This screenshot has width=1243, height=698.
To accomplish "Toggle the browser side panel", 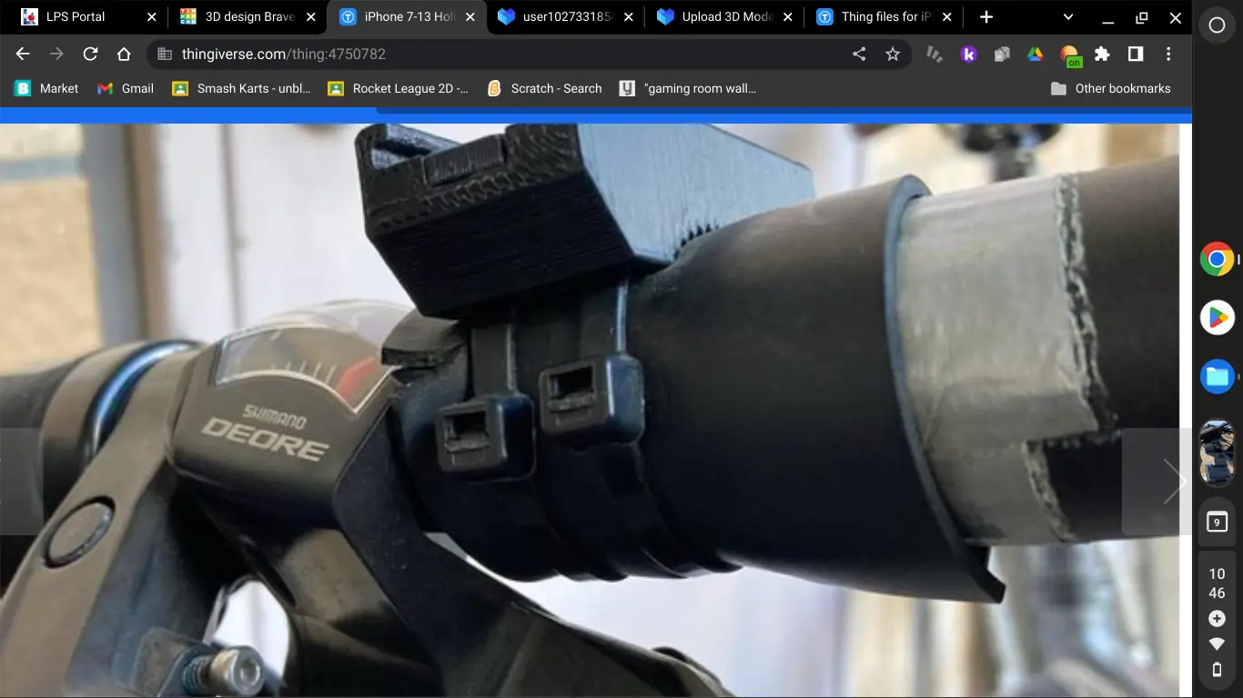I will click(1136, 55).
